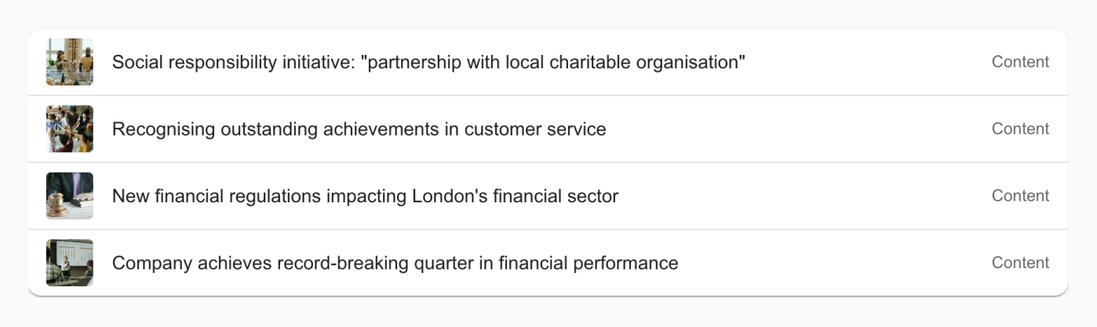This screenshot has width=1097, height=327.
Task: Click the gavel thumbnail for financial regulations
Action: tap(69, 196)
